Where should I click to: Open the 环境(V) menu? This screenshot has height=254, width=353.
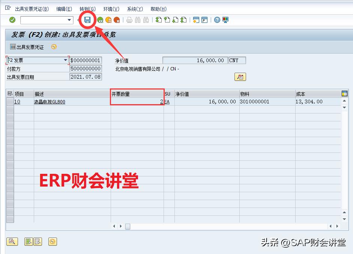(x=111, y=9)
